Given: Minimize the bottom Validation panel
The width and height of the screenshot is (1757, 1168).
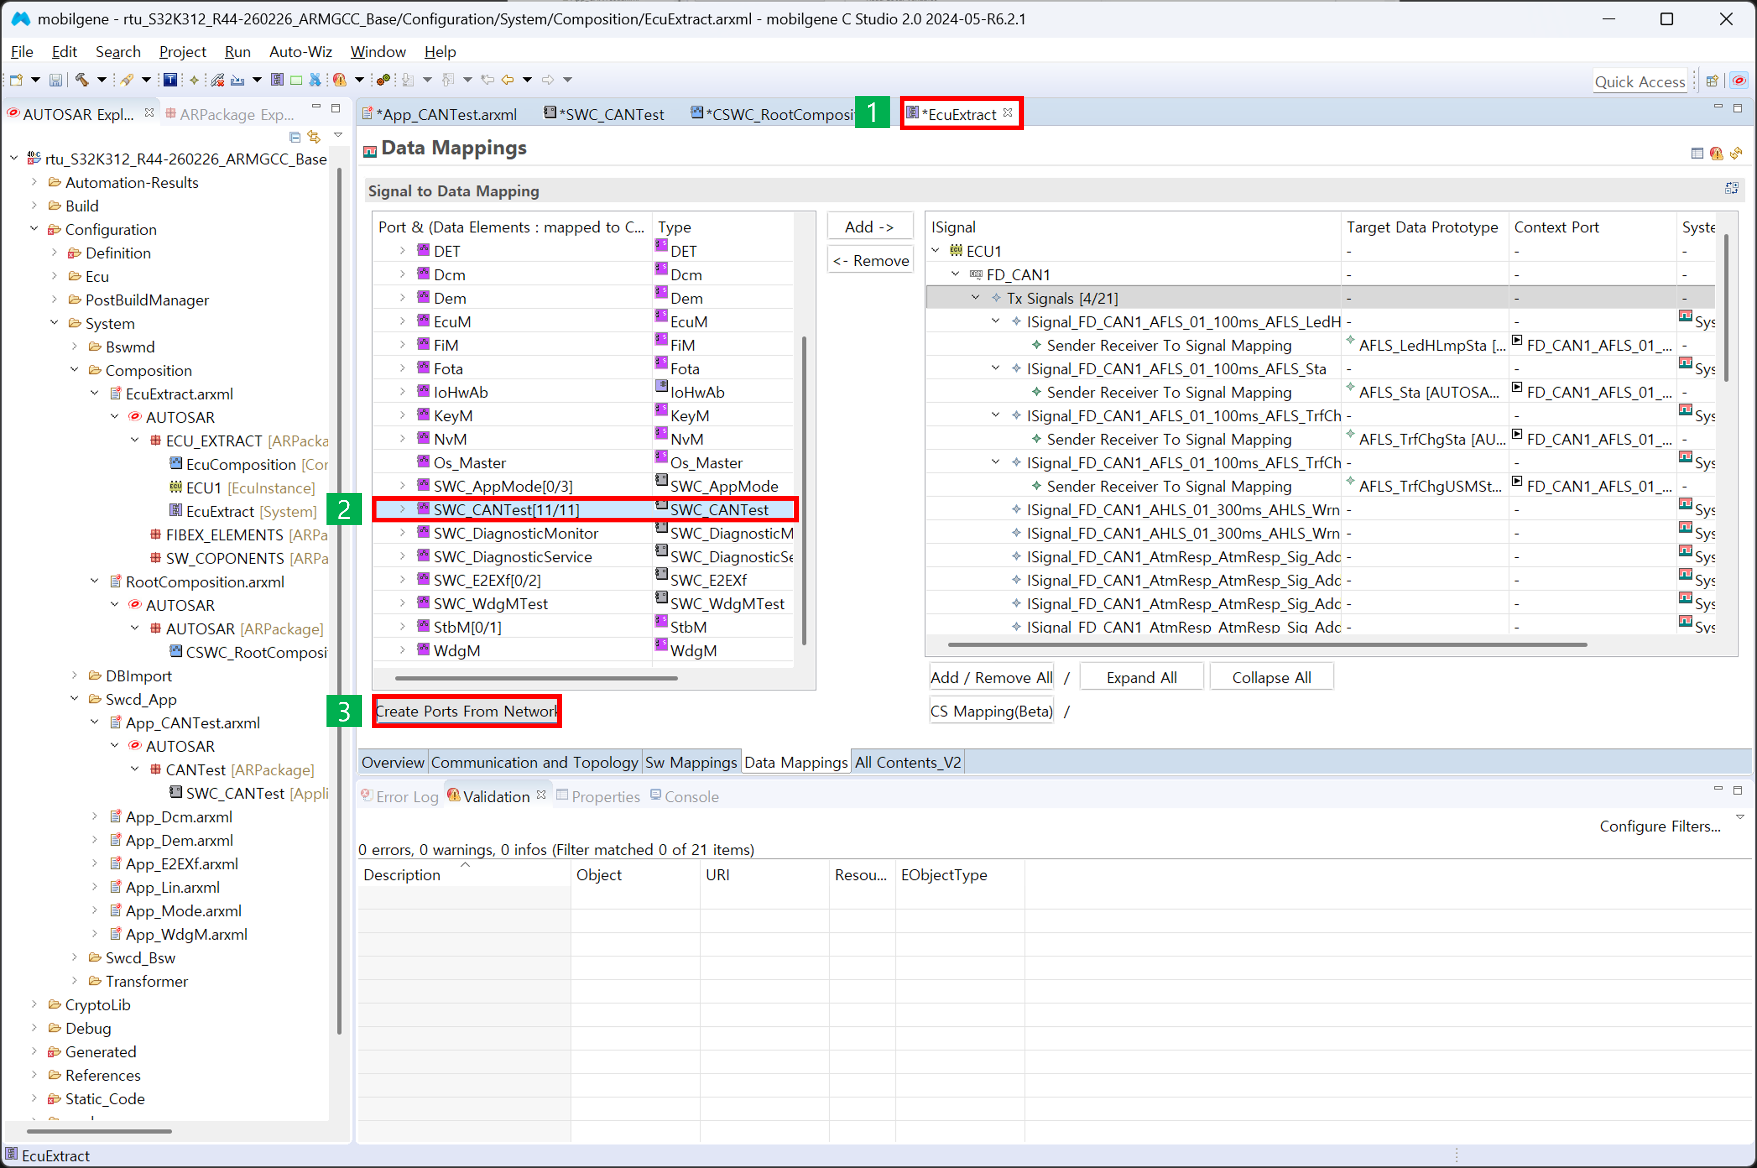Looking at the screenshot, I should pyautogui.click(x=1718, y=789).
